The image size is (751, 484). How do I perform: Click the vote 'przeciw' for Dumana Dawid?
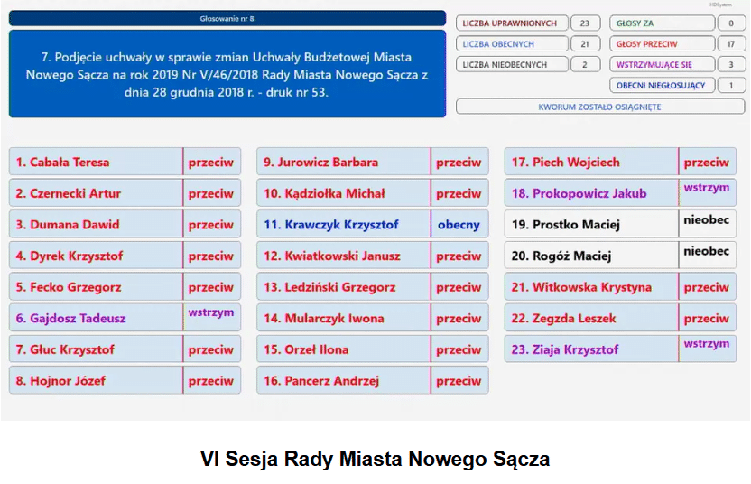pyautogui.click(x=212, y=224)
